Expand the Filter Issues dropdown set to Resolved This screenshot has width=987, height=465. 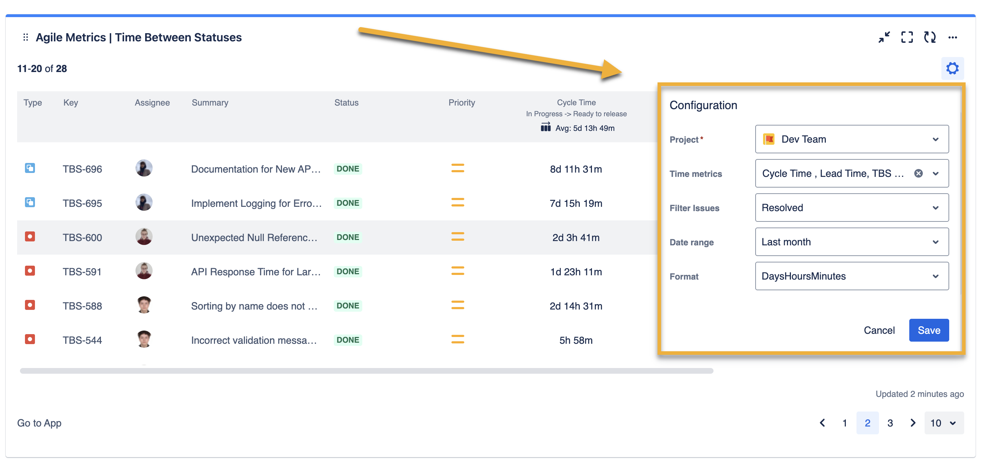852,208
